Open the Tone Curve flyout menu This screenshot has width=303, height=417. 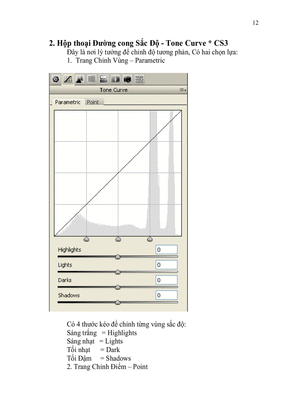182,89
